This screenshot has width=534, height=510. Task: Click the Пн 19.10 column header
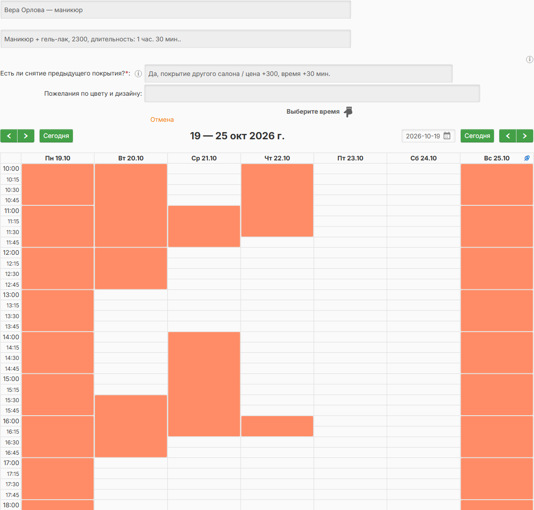click(x=58, y=158)
